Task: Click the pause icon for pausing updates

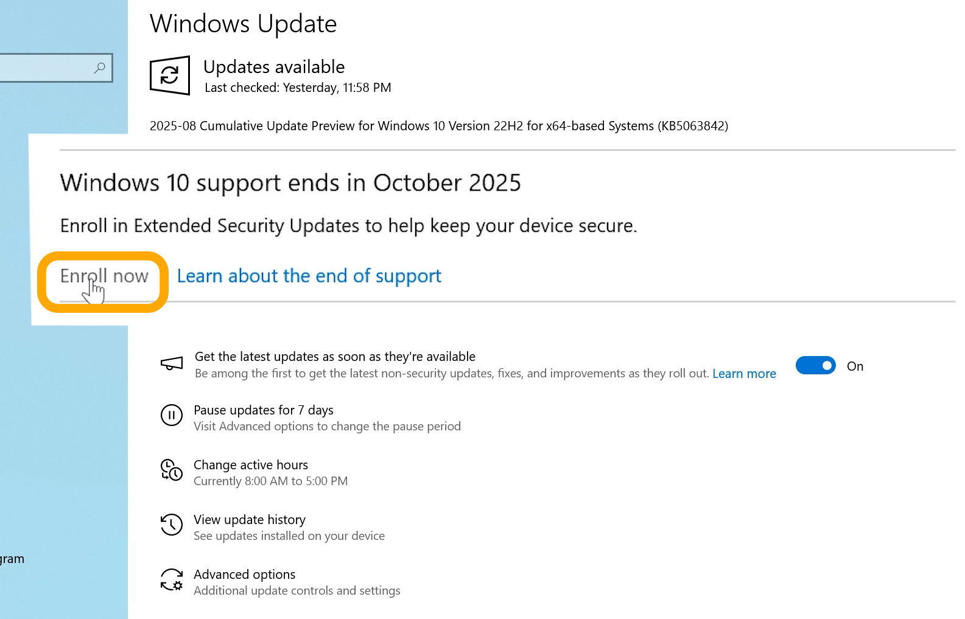Action: (171, 416)
